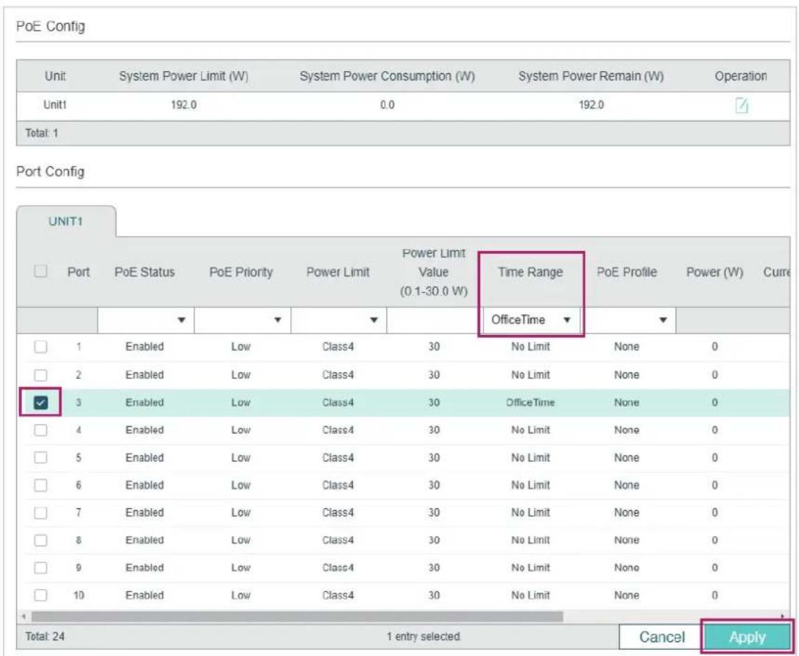Click the Cancel button

point(662,637)
